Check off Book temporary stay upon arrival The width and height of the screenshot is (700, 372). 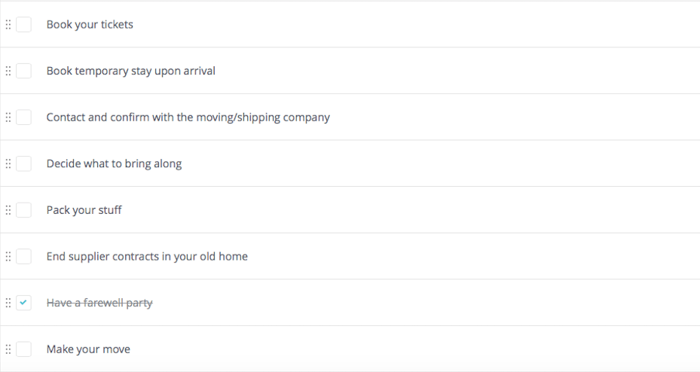24,72
